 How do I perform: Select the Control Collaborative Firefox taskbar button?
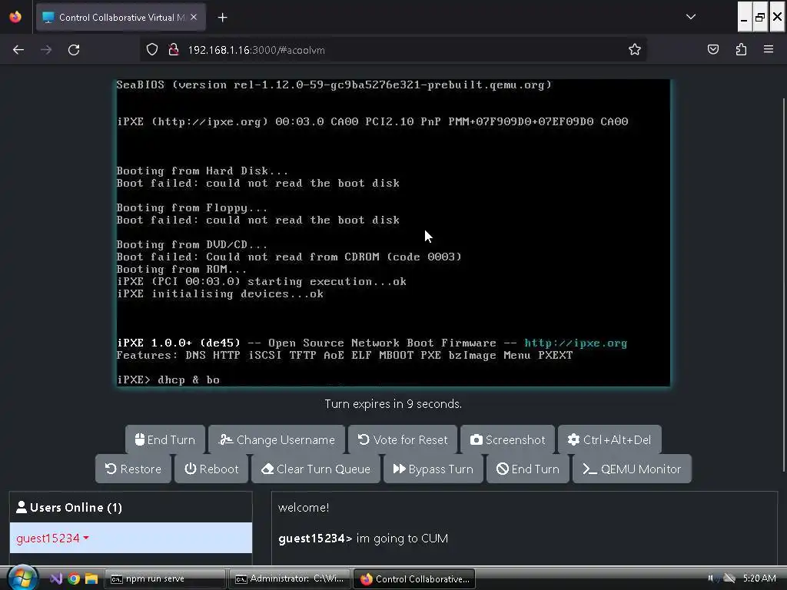(x=414, y=578)
